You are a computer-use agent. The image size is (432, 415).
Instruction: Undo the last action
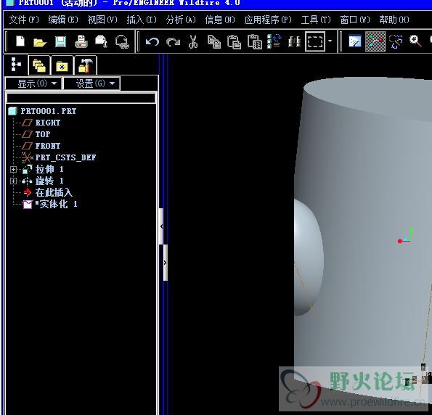(152, 42)
